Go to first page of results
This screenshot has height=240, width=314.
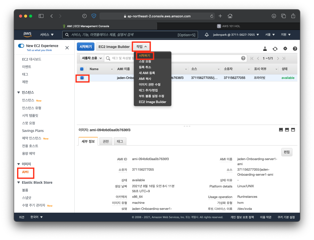click(252, 58)
